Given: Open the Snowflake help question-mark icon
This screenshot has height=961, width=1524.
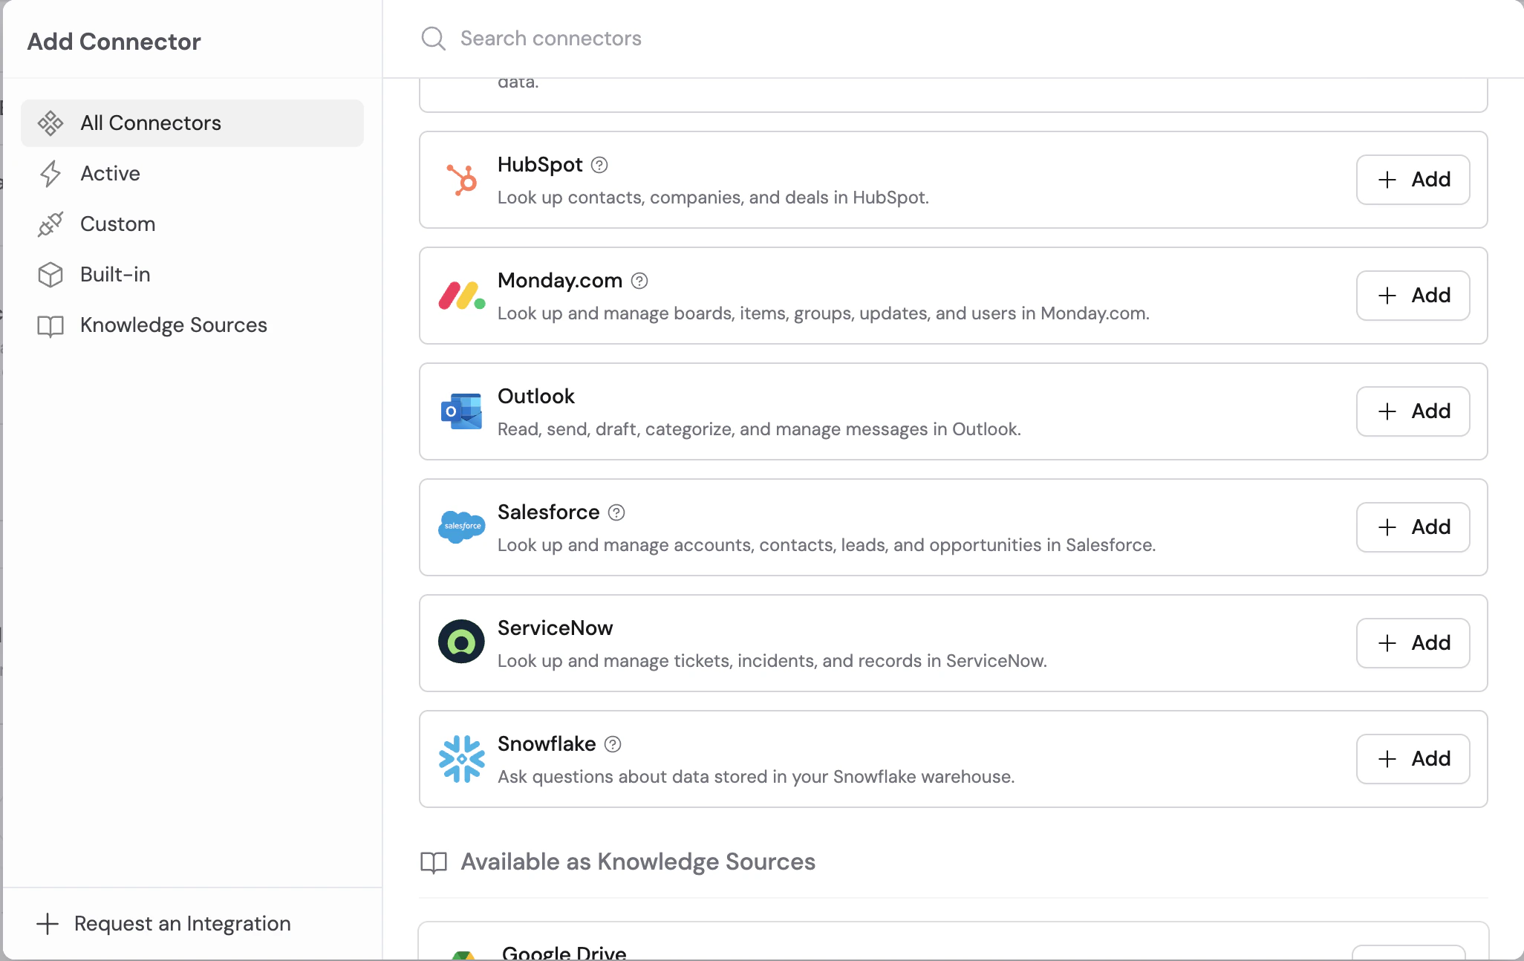Looking at the screenshot, I should click(613, 744).
